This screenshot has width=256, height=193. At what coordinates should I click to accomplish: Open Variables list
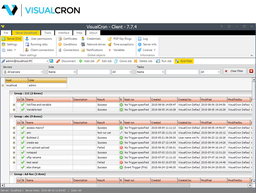point(117,50)
